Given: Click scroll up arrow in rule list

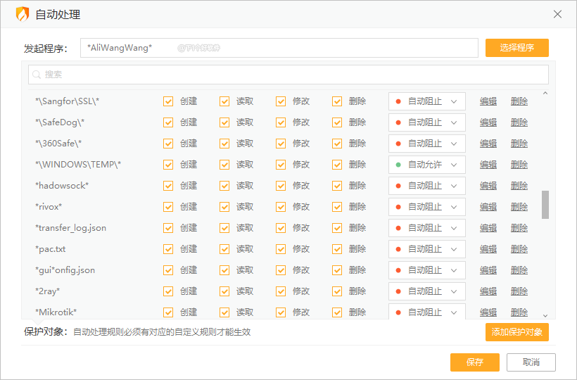Looking at the screenshot, I should pos(545,94).
